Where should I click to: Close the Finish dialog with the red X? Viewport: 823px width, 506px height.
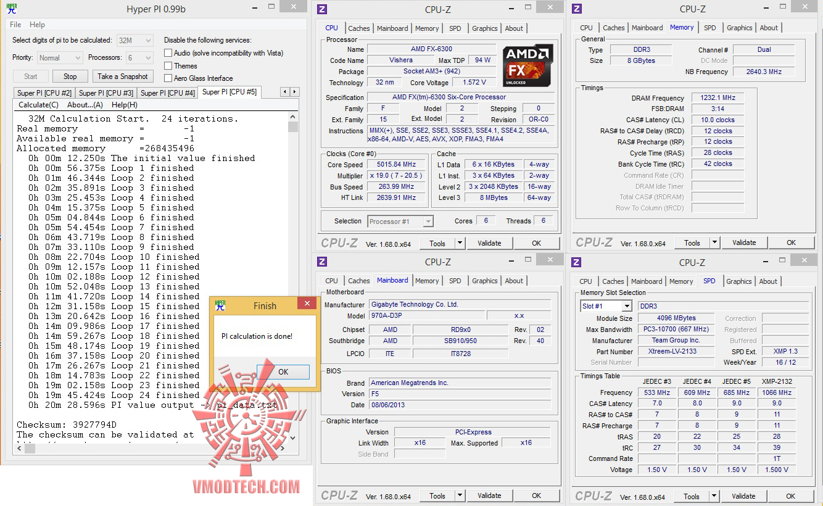[307, 303]
